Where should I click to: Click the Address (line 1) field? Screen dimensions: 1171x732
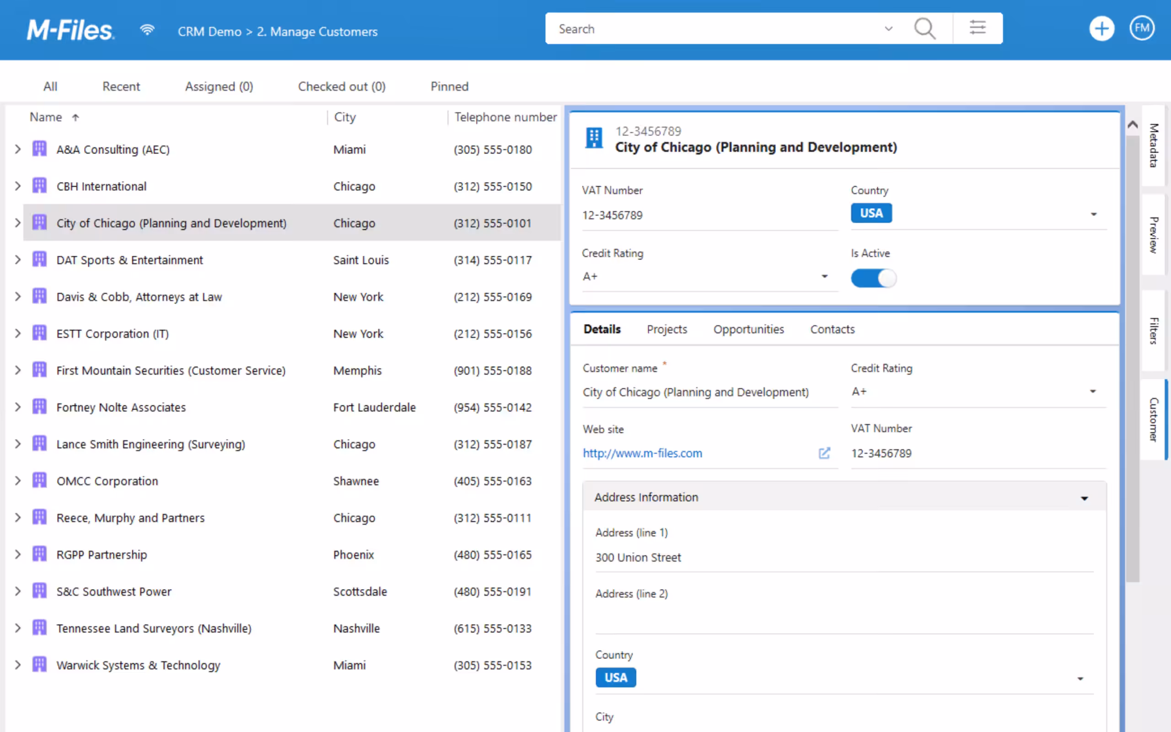coord(844,558)
